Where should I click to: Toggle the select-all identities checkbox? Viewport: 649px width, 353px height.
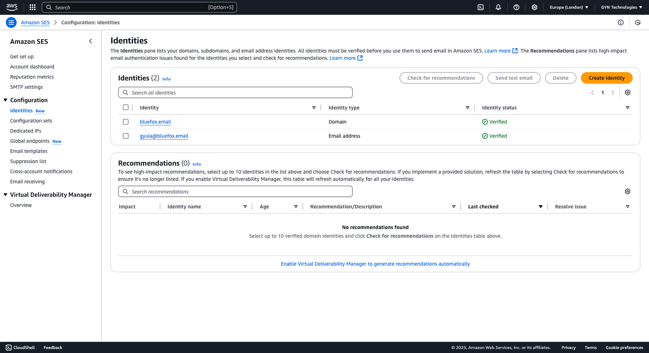[126, 107]
